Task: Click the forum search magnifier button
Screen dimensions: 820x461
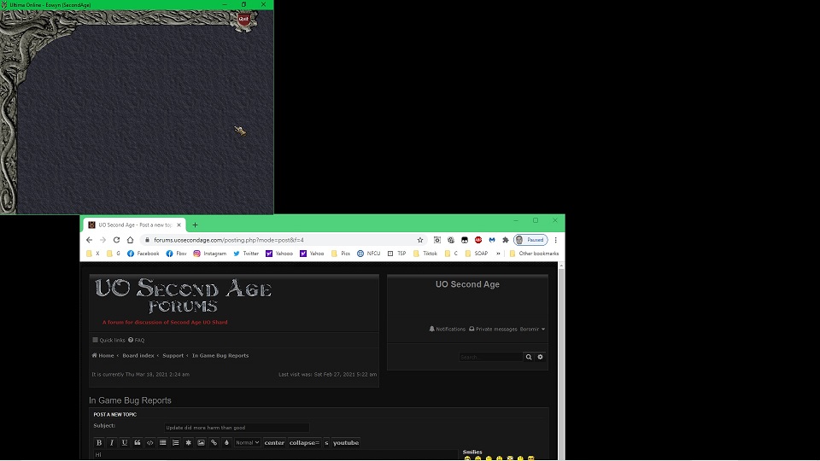Action: click(530, 357)
